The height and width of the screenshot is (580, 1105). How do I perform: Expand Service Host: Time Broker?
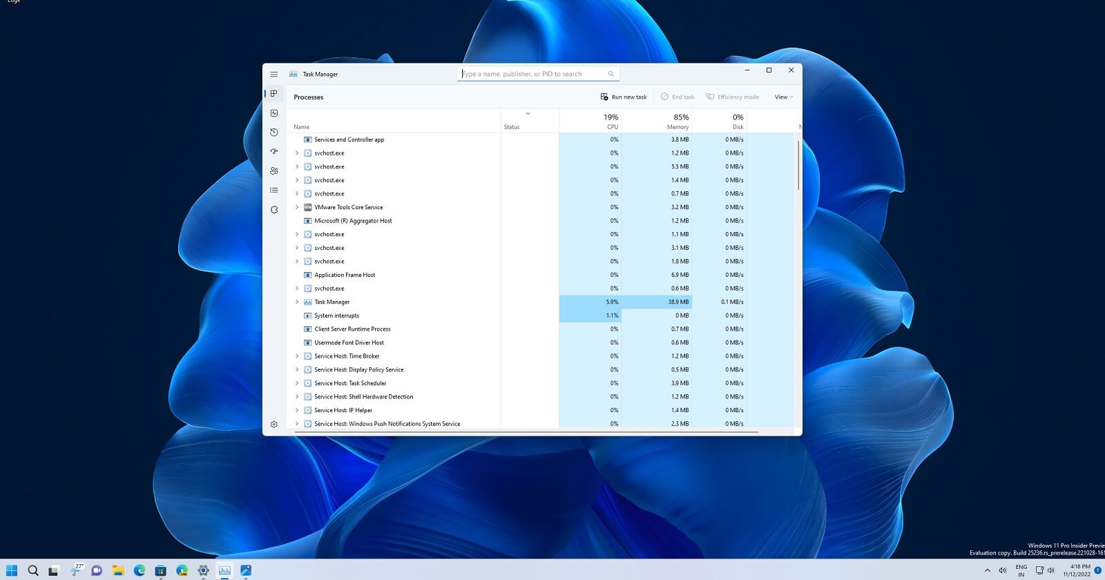(297, 356)
